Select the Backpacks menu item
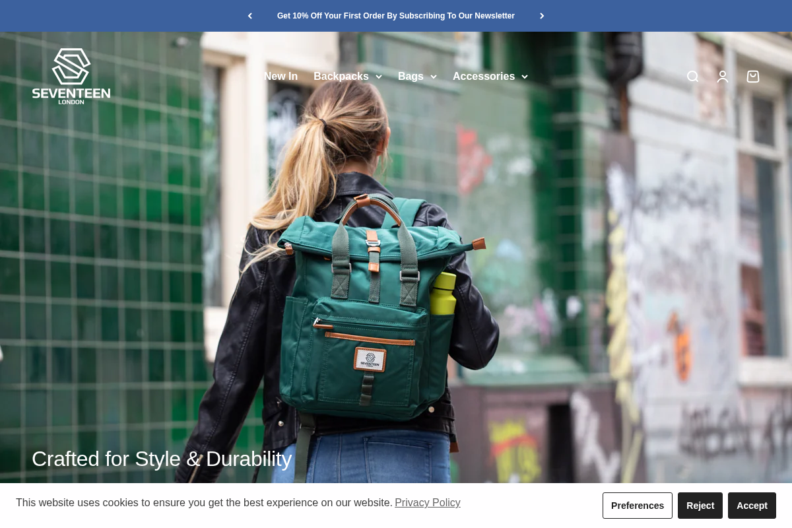This screenshot has height=528, width=792. [341, 77]
